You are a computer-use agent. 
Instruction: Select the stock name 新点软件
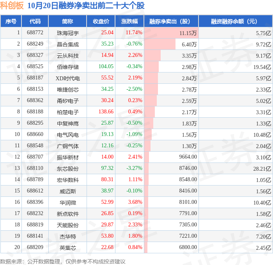(68, 214)
